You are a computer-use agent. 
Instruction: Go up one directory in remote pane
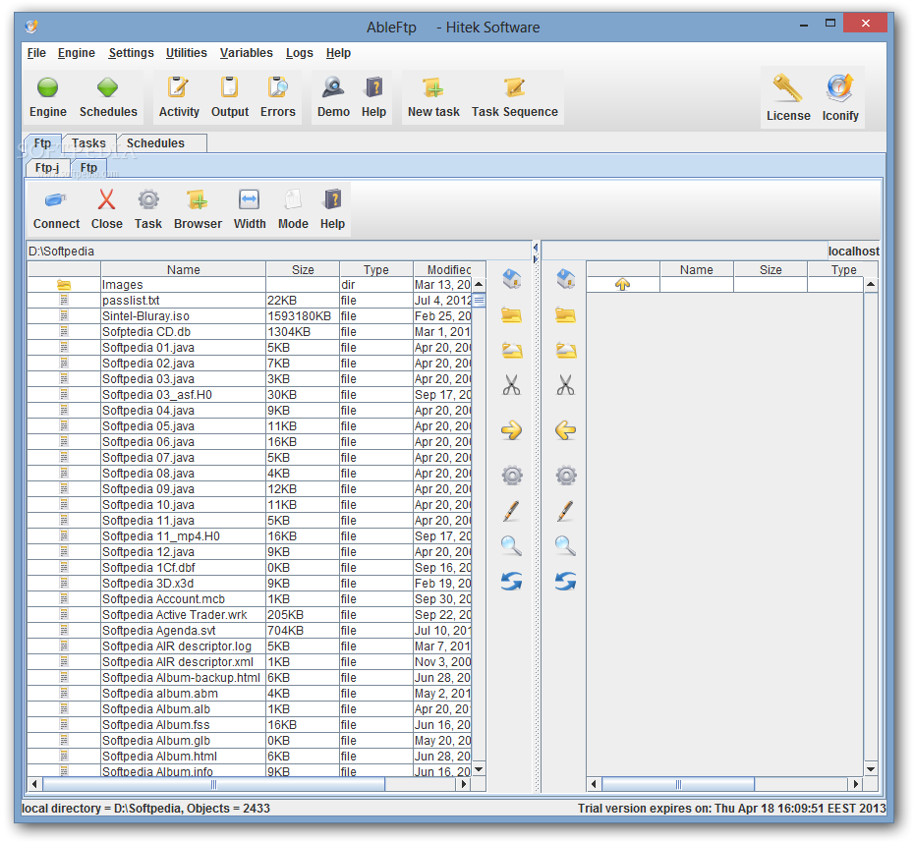(x=622, y=284)
